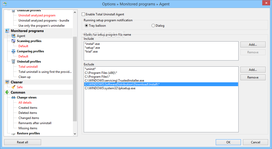The height and width of the screenshot is (149, 272).
Task: Select the Dialog notification radio button
Action: click(x=153, y=26)
